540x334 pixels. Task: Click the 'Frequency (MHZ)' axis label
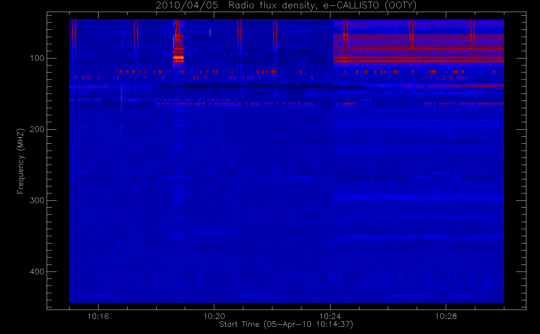pos(21,161)
